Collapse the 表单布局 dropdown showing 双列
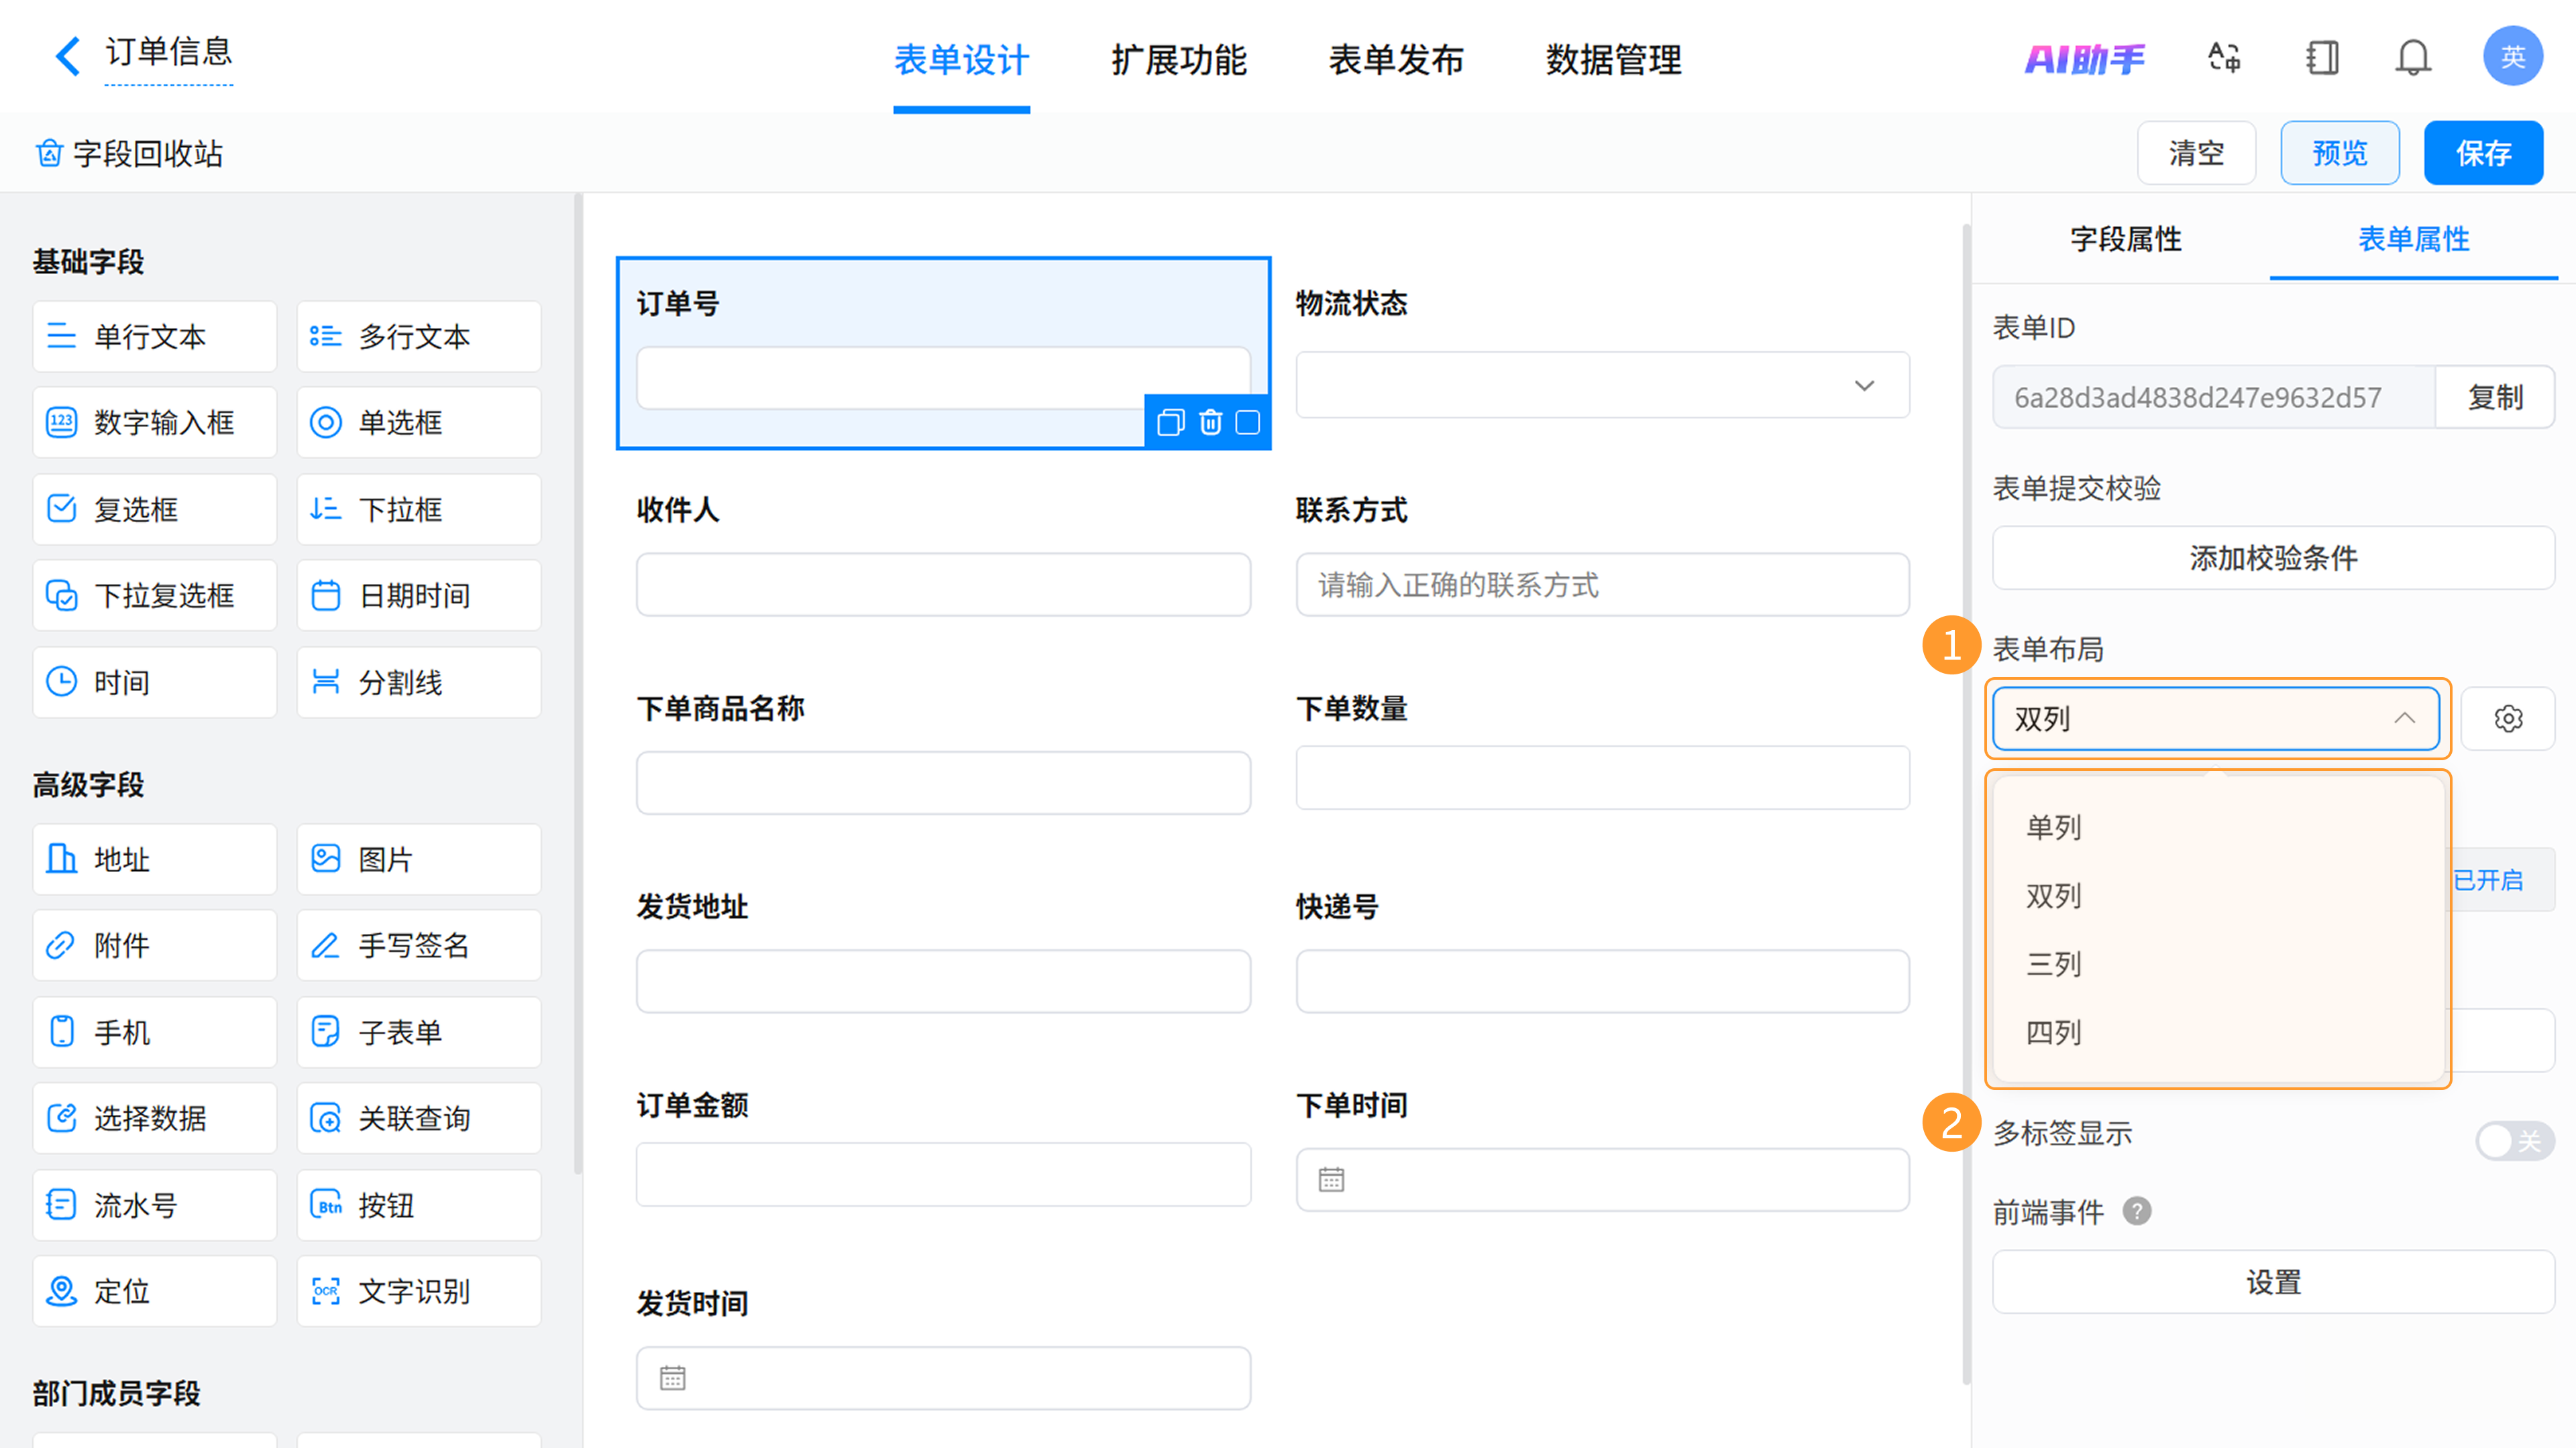2576x1448 pixels. click(2216, 719)
